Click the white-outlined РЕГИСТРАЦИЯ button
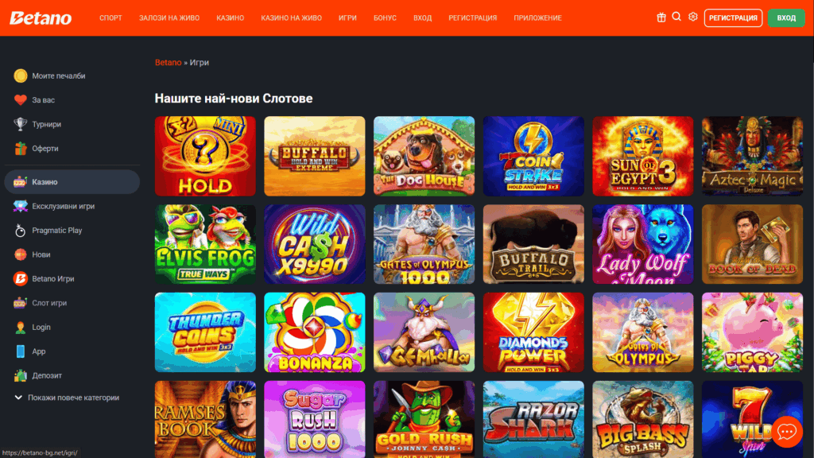This screenshot has width=814, height=458. coord(733,17)
